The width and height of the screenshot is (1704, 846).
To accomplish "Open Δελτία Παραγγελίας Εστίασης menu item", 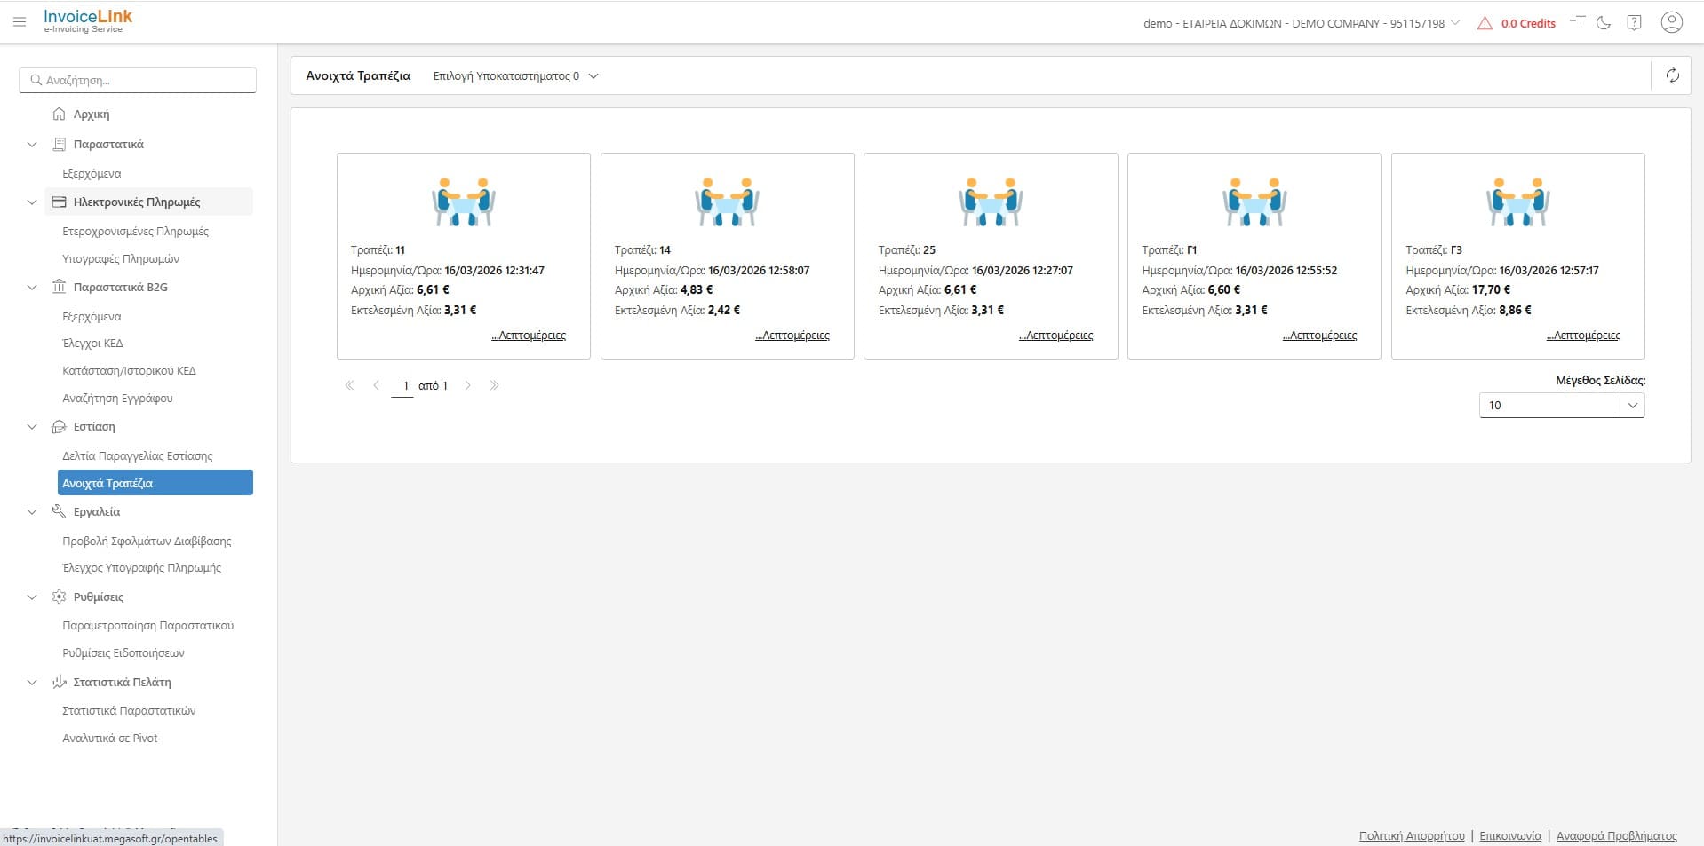I will pyautogui.click(x=138, y=456).
